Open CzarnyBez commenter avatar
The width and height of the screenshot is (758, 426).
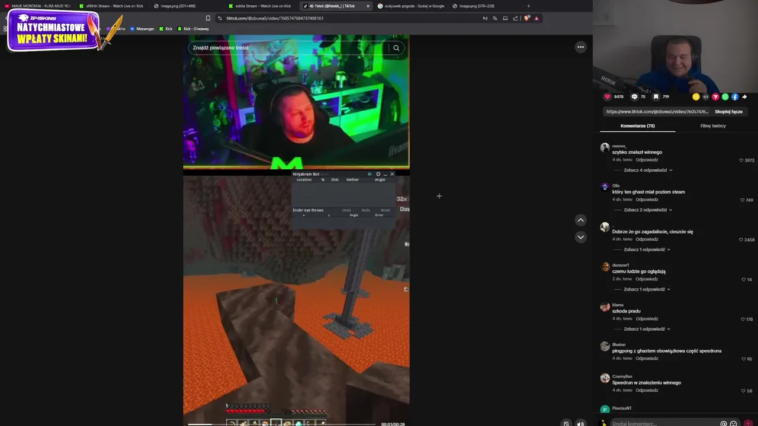[605, 378]
